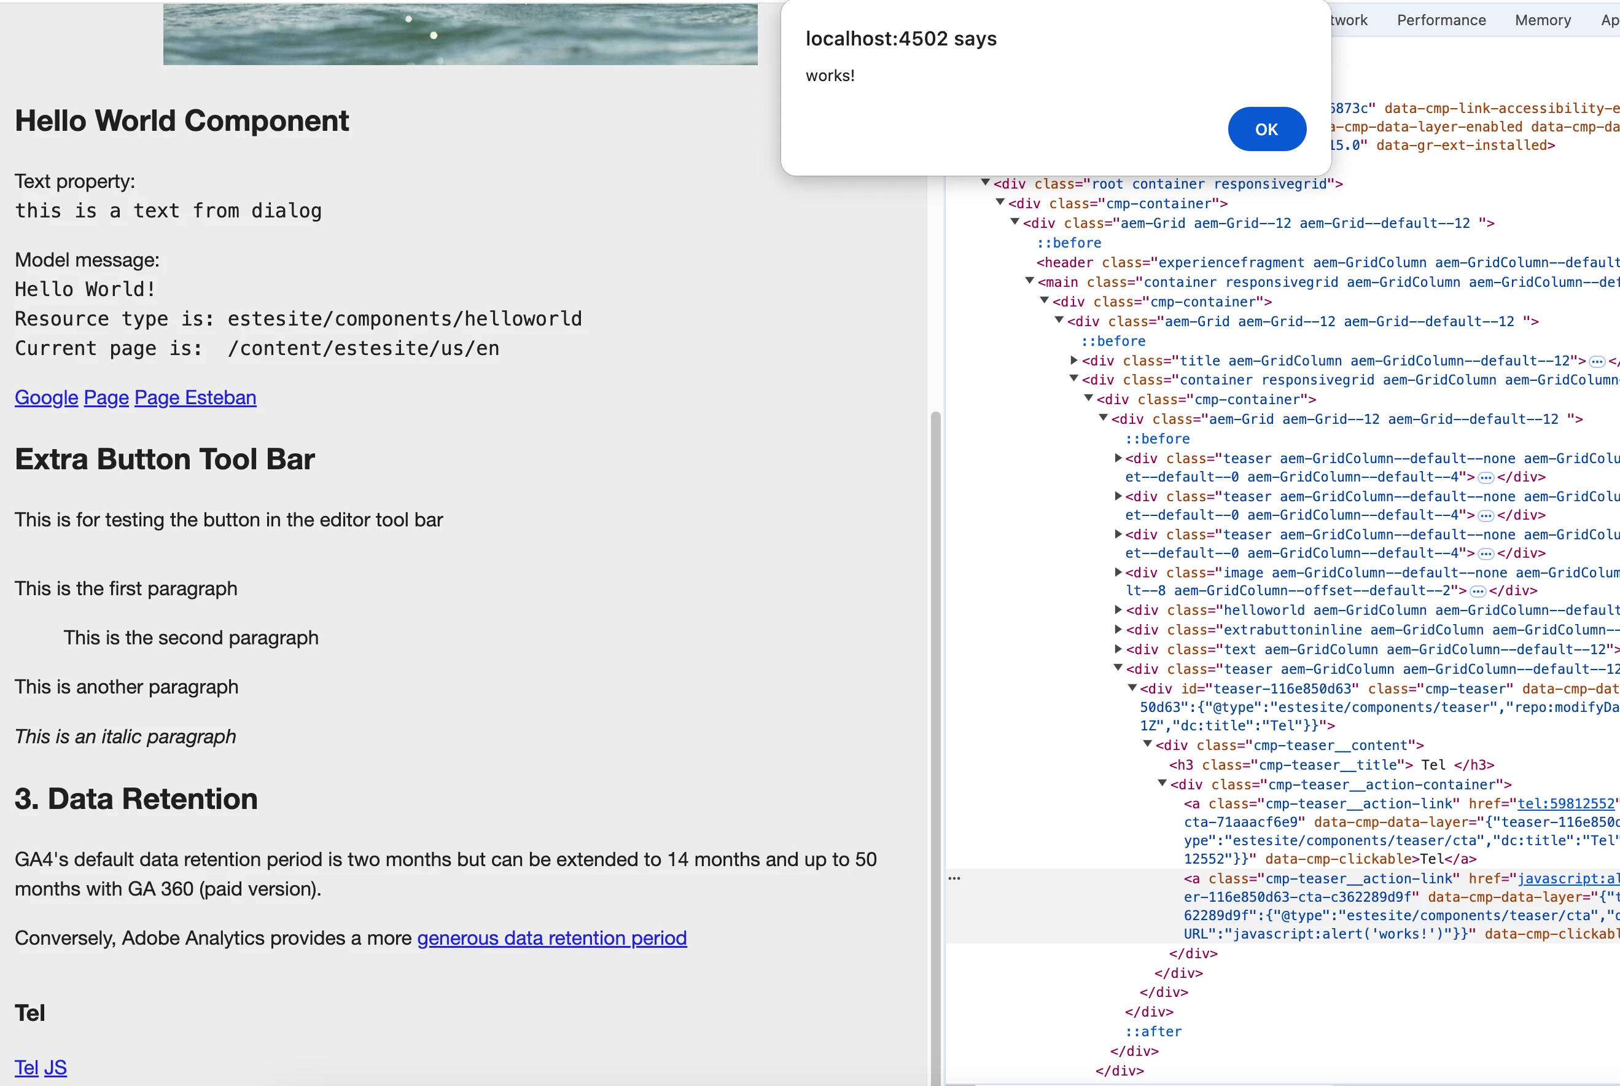Click OK in the alert dialog
Viewport: 1620px width, 1086px height.
pyautogui.click(x=1266, y=129)
